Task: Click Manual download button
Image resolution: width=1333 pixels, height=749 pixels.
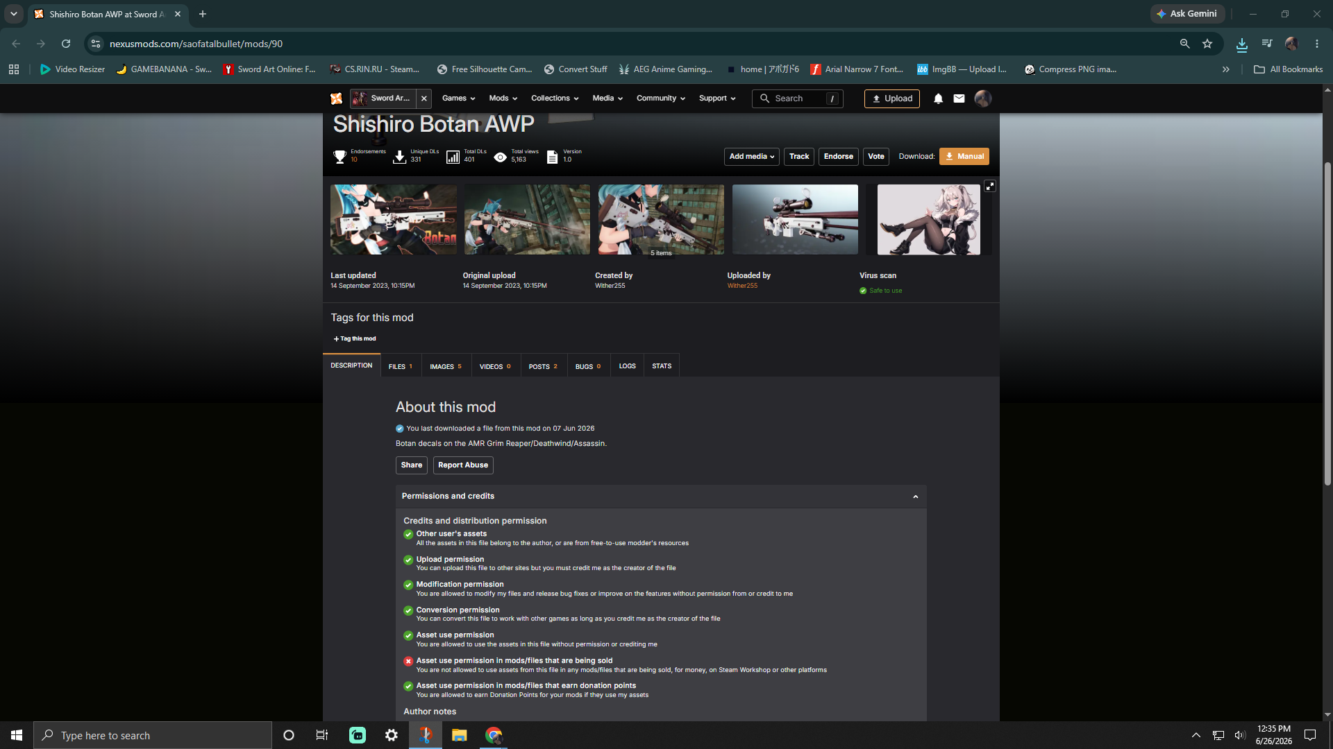Action: tap(964, 157)
